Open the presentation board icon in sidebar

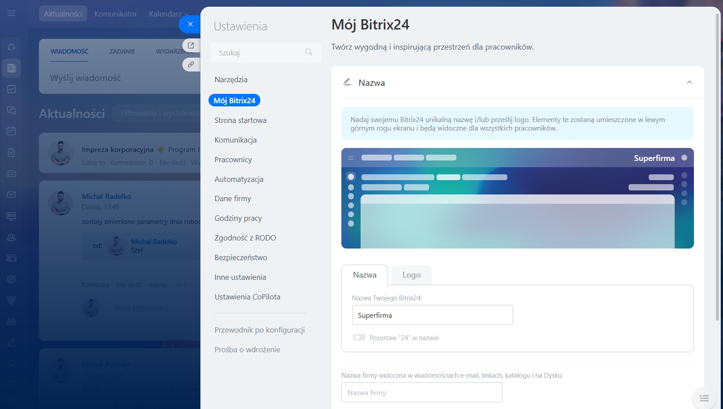(x=12, y=216)
